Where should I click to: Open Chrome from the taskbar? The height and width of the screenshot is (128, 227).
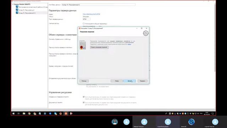[29, 113]
